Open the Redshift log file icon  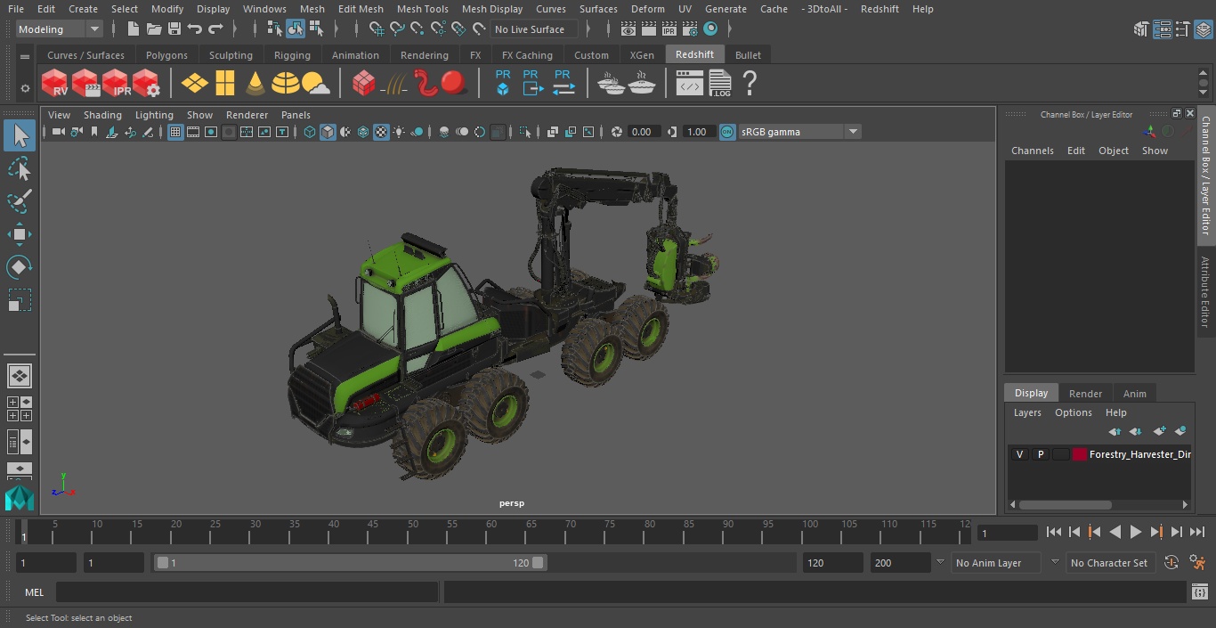(x=719, y=84)
